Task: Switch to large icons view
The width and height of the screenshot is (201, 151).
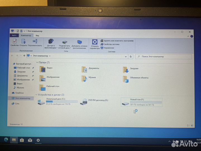Action: coord(192,126)
